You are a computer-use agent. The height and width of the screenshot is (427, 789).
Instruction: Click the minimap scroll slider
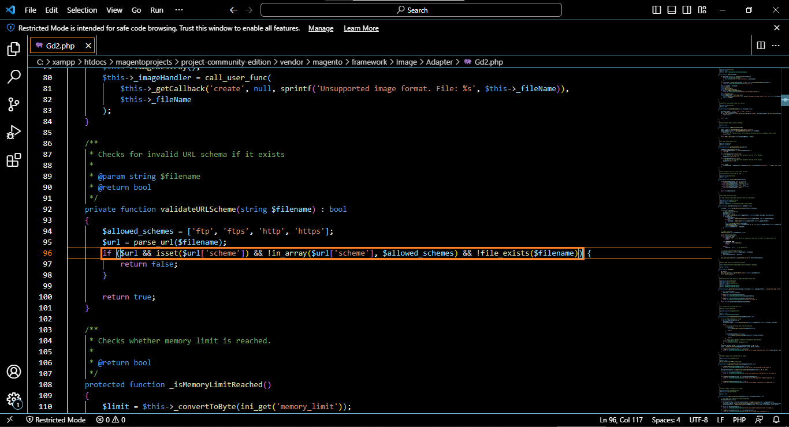(x=784, y=100)
